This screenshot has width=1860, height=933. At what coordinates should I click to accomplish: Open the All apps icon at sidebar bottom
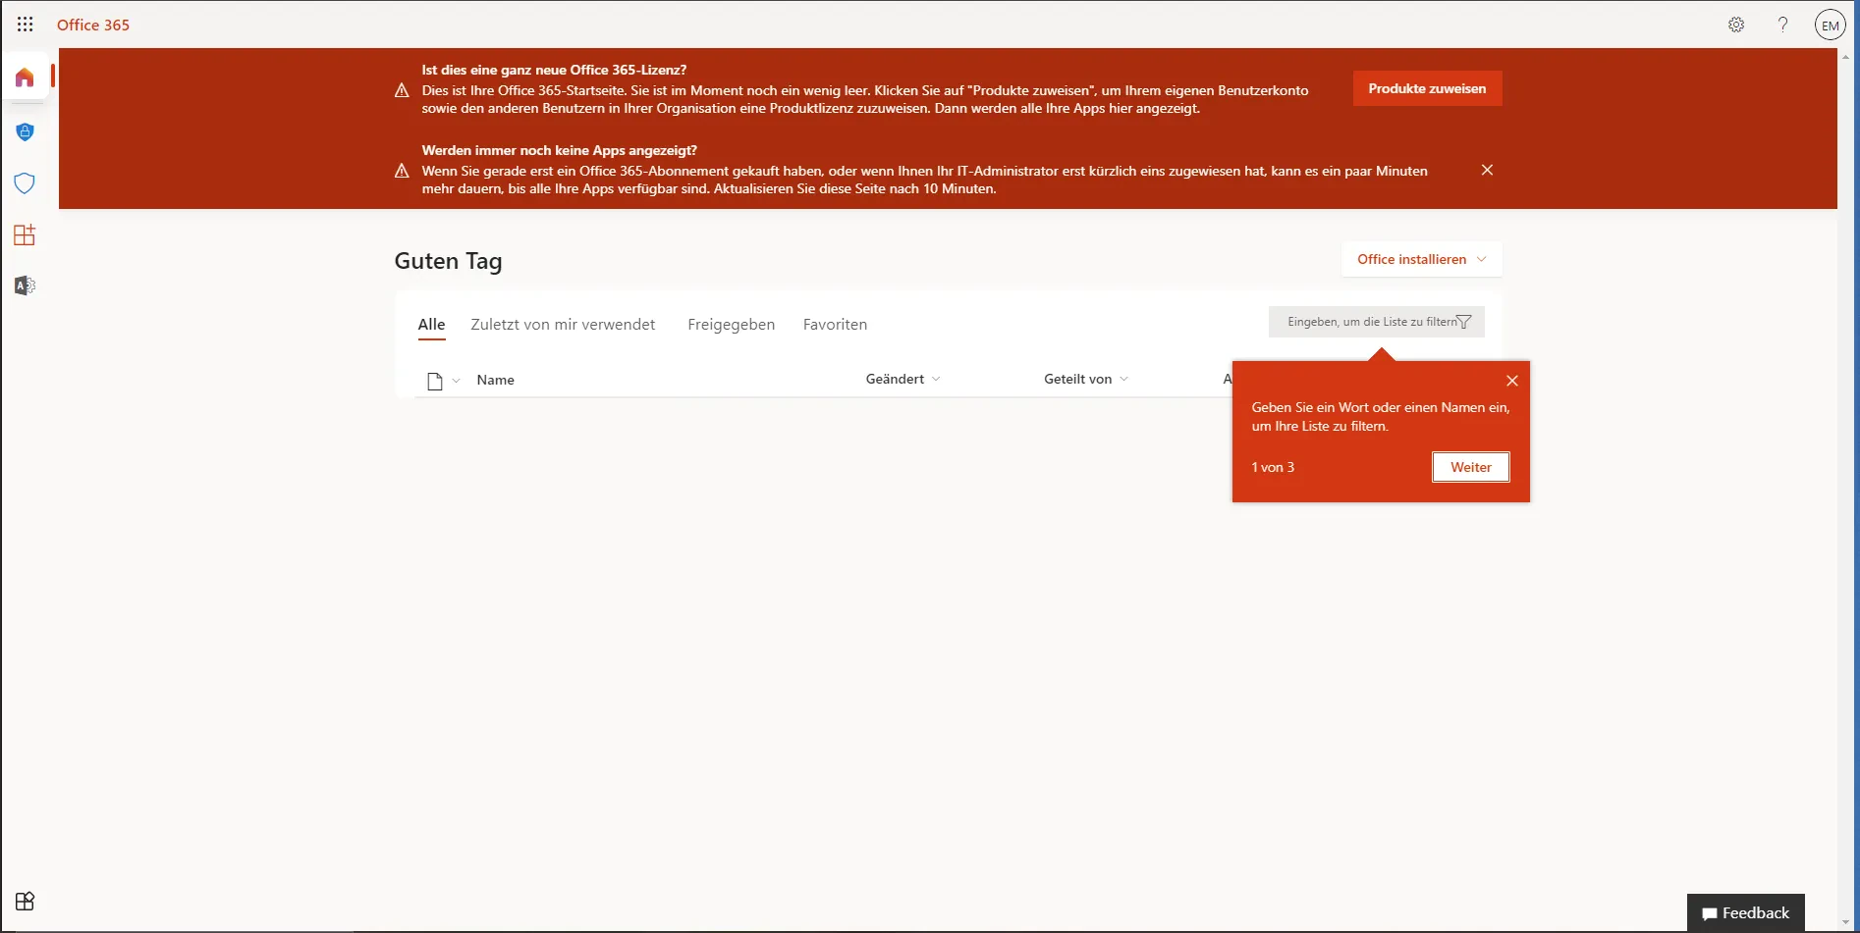pos(25,901)
